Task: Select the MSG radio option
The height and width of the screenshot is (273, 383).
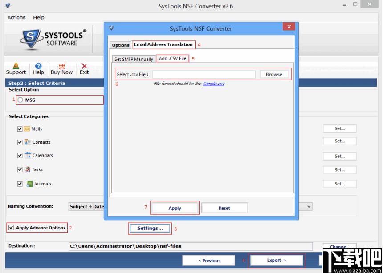Action: 20,100
